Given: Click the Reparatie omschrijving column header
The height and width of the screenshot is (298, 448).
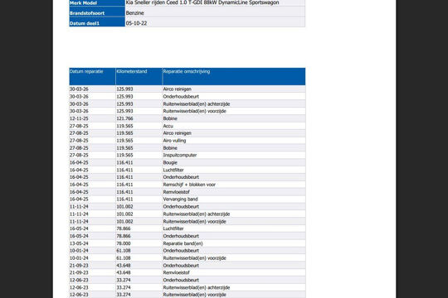Looking at the screenshot, I should coord(234,76).
